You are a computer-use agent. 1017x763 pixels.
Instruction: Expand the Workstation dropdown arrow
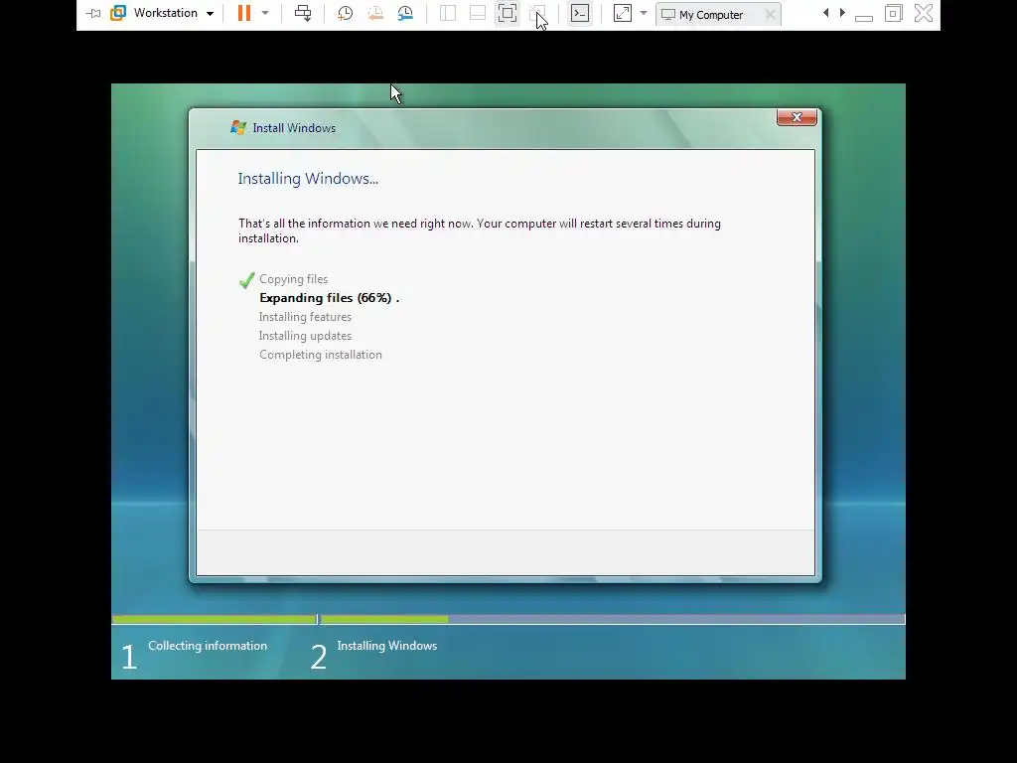(211, 14)
